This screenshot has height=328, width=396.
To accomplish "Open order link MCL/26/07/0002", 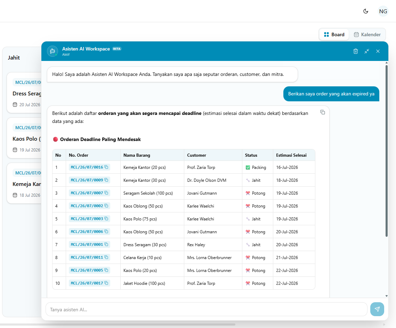I will point(87,206).
